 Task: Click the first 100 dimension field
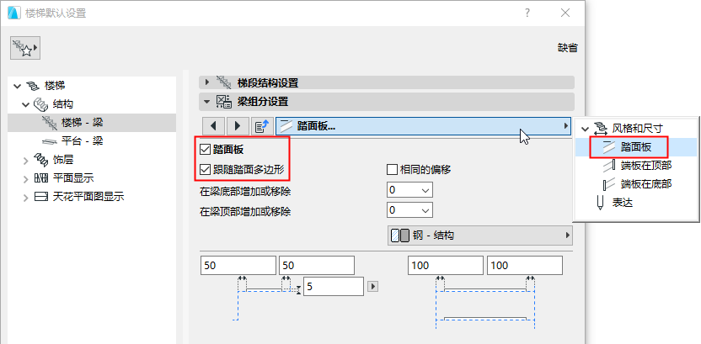446,266
